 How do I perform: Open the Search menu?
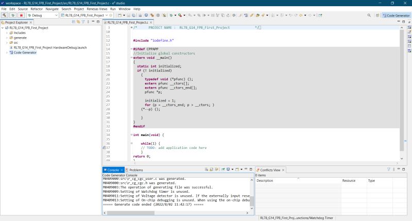click(66, 9)
